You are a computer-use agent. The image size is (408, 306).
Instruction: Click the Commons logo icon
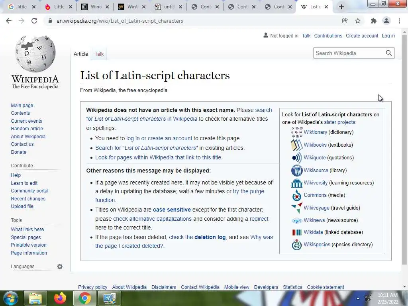coord(296,195)
